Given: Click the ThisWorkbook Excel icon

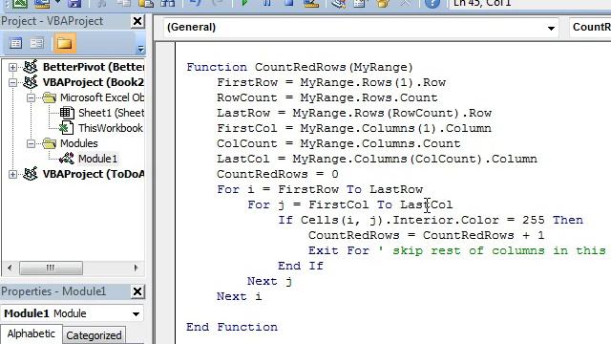Looking at the screenshot, I should [x=66, y=128].
